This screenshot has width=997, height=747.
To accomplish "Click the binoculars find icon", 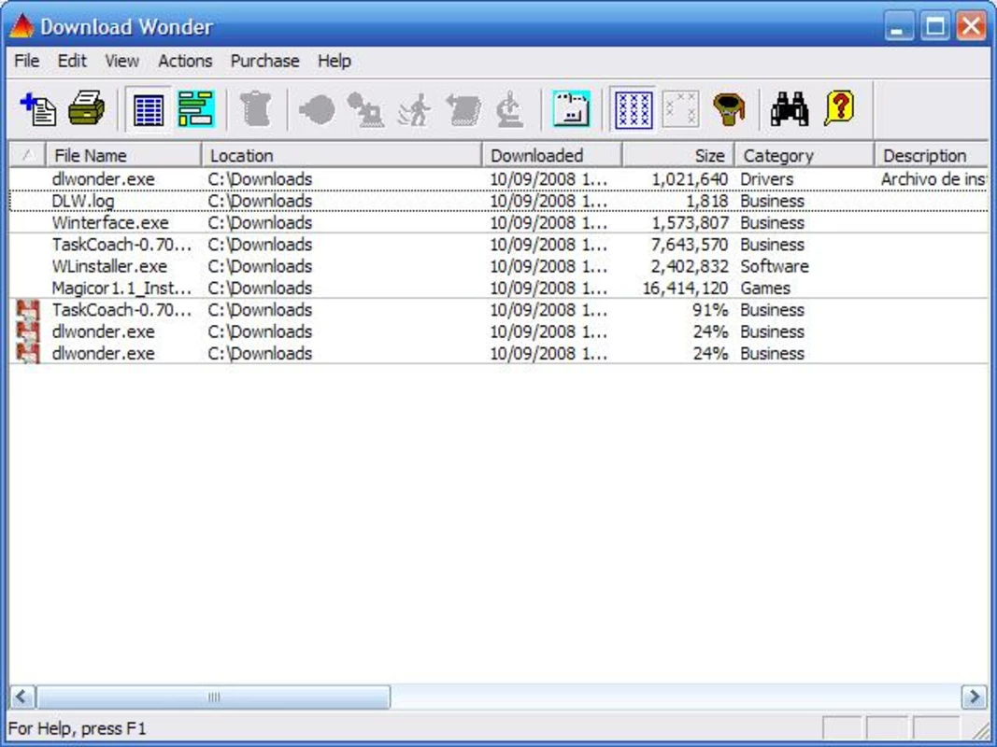I will coord(789,109).
